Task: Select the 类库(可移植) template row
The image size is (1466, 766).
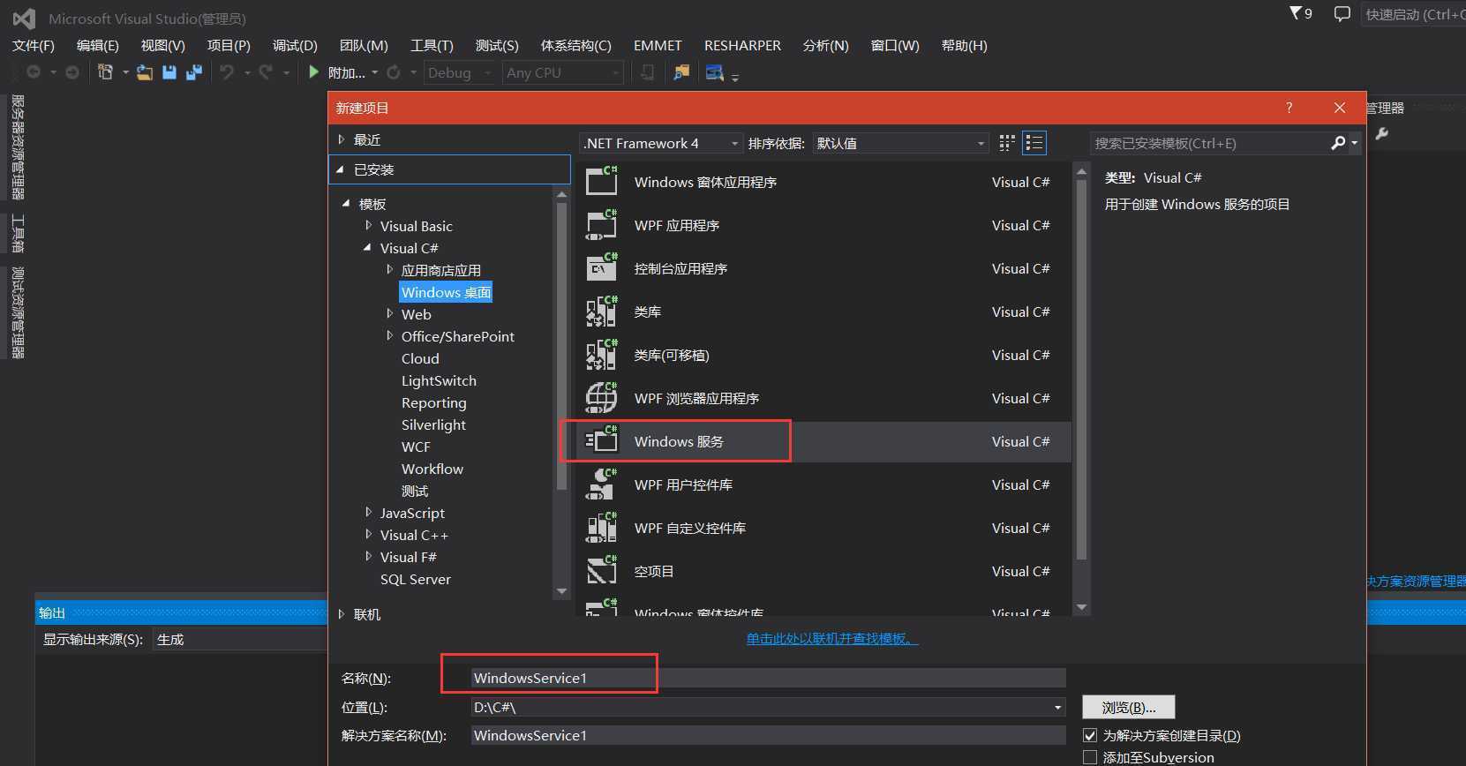Action: click(823, 355)
